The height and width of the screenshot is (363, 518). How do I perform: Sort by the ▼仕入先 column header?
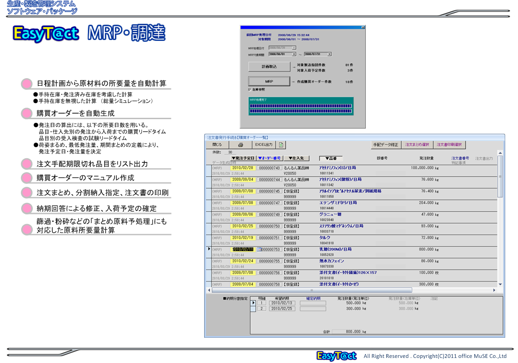point(297,158)
